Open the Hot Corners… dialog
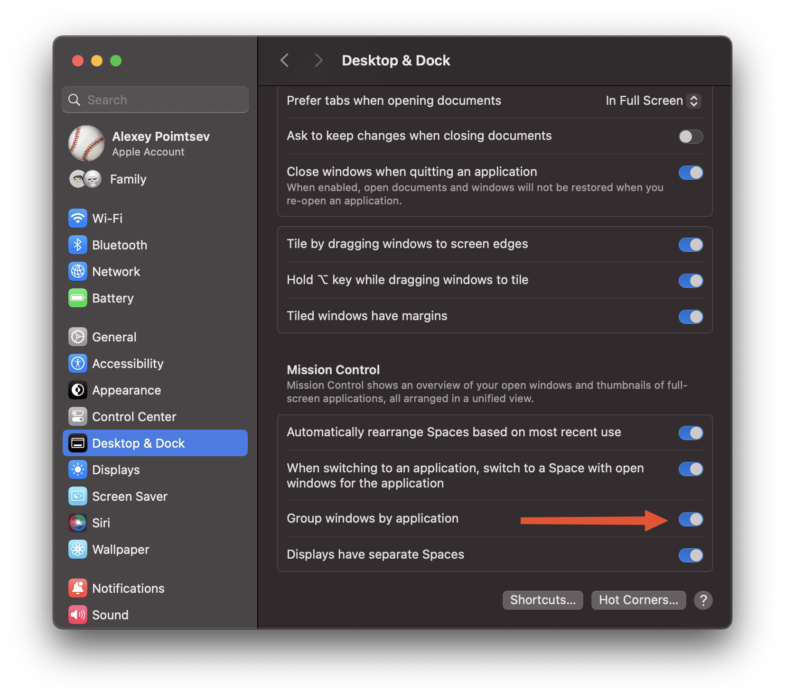The width and height of the screenshot is (785, 699). (x=638, y=600)
